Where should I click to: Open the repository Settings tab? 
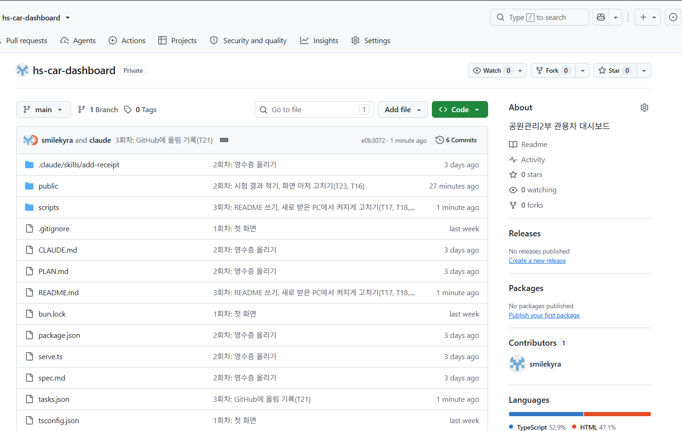pos(371,40)
